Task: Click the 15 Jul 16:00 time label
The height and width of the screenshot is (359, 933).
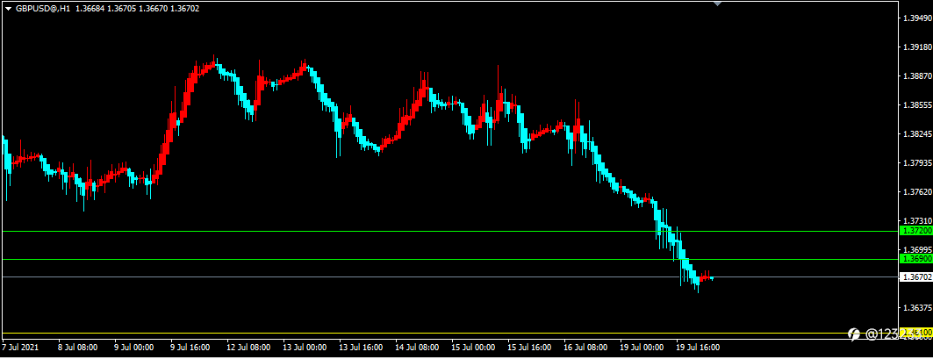Action: tap(528, 348)
